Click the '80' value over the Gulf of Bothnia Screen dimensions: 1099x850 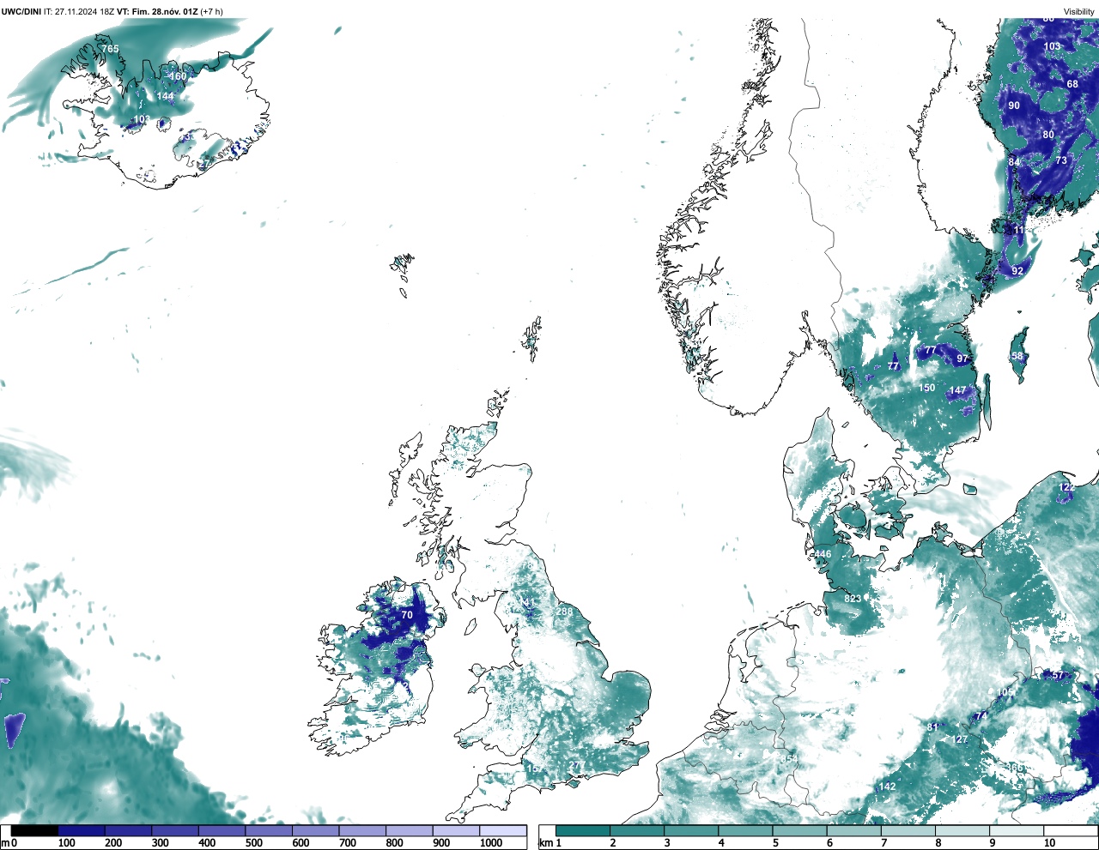click(x=1048, y=135)
